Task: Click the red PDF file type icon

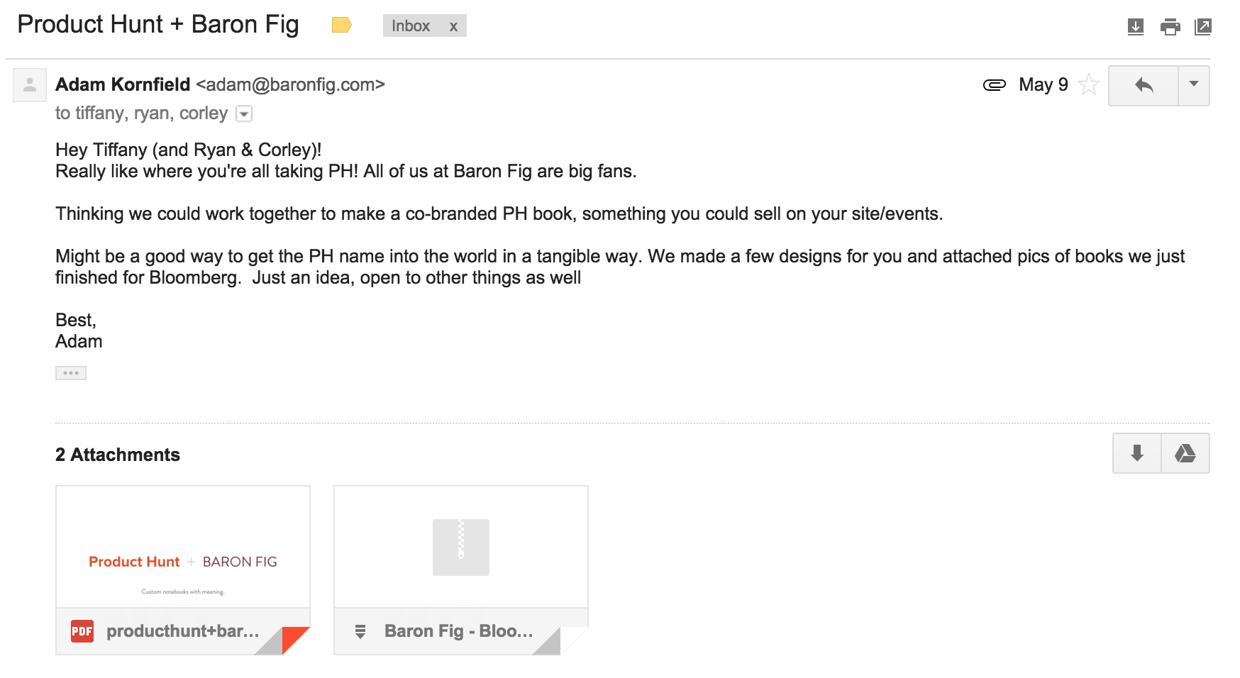Action: [82, 631]
